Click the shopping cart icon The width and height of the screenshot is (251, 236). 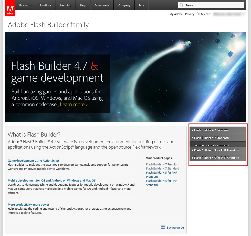(198, 14)
